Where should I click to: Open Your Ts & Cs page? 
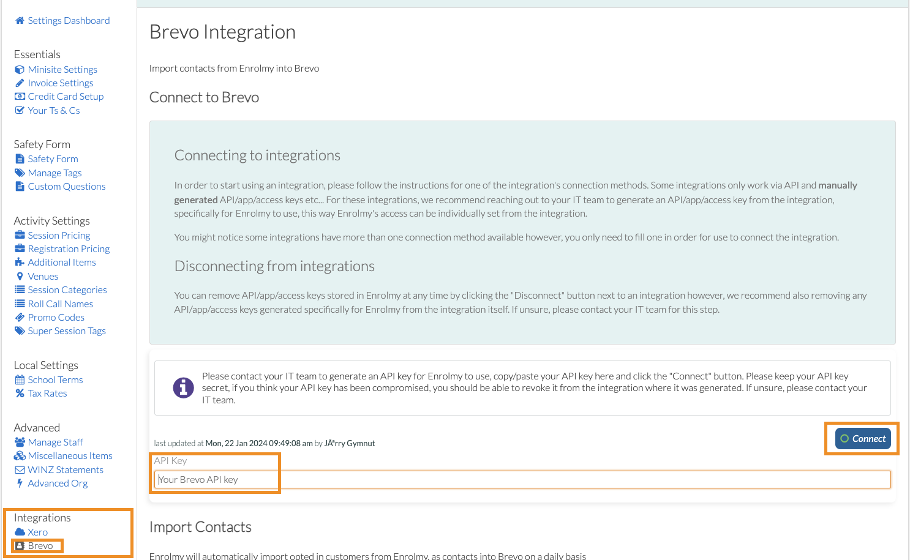54,111
